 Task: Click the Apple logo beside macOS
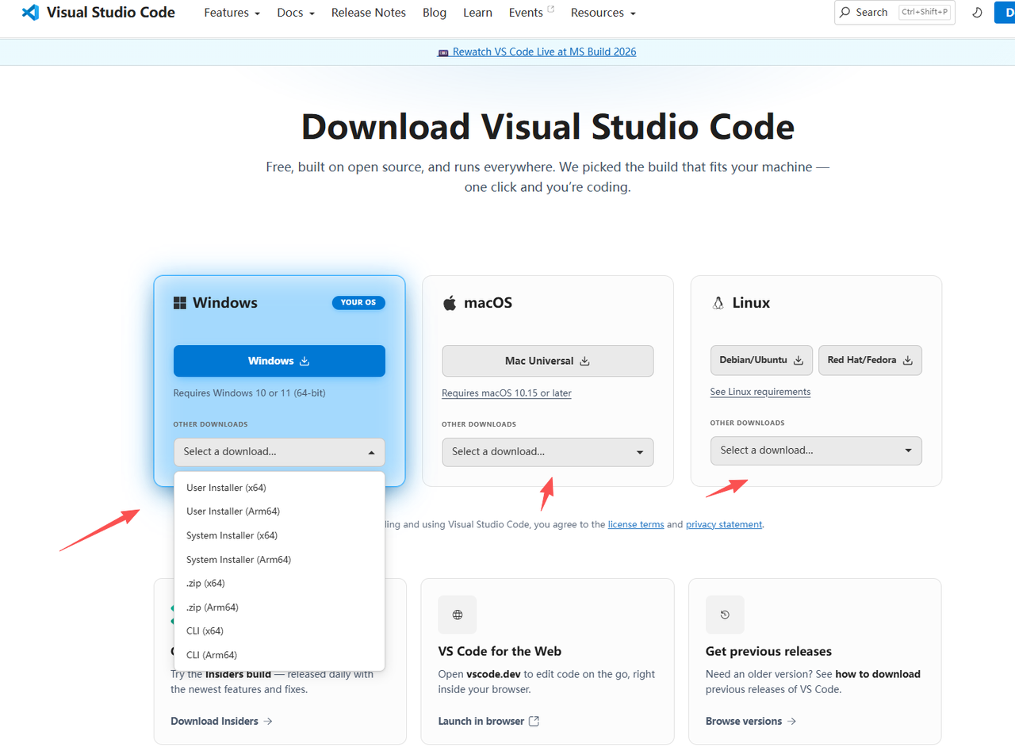[450, 303]
